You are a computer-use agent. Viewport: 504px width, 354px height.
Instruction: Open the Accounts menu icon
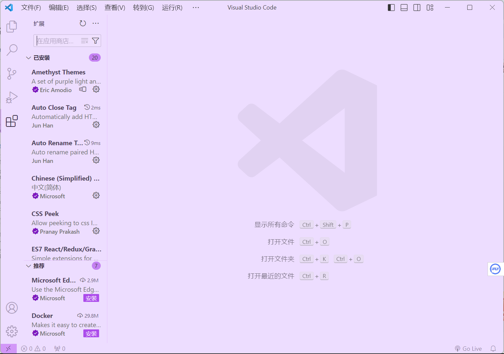pos(12,308)
